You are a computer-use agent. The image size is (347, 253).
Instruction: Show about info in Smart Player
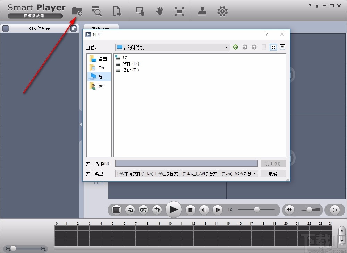click(x=317, y=6)
